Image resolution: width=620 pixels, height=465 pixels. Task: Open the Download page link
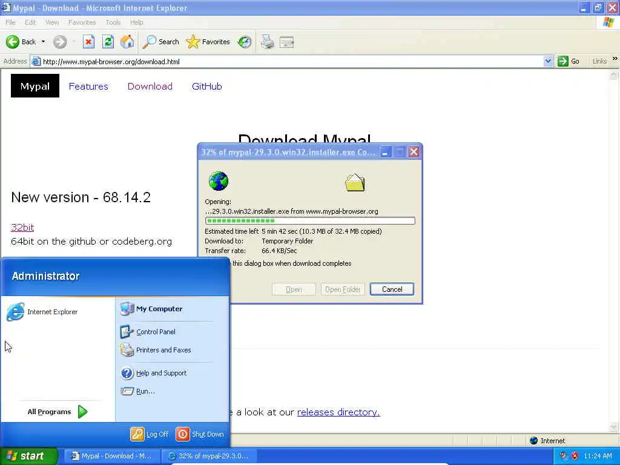click(150, 86)
